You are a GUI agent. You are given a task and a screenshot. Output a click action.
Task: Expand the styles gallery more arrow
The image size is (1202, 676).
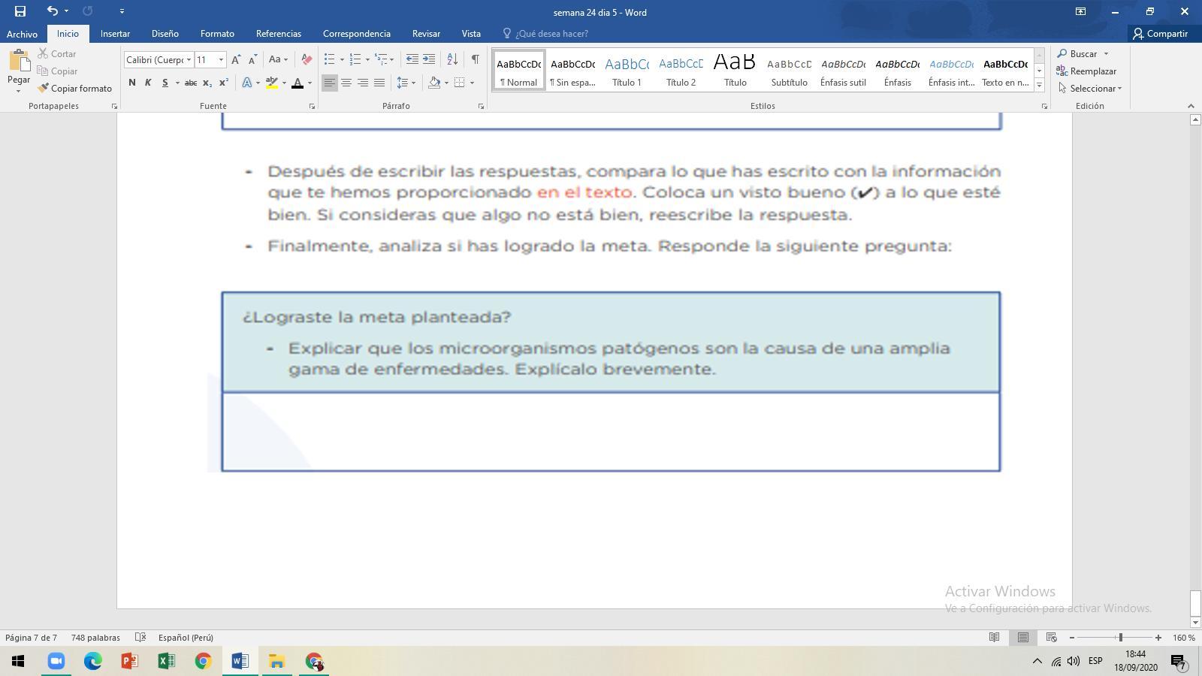(1040, 85)
